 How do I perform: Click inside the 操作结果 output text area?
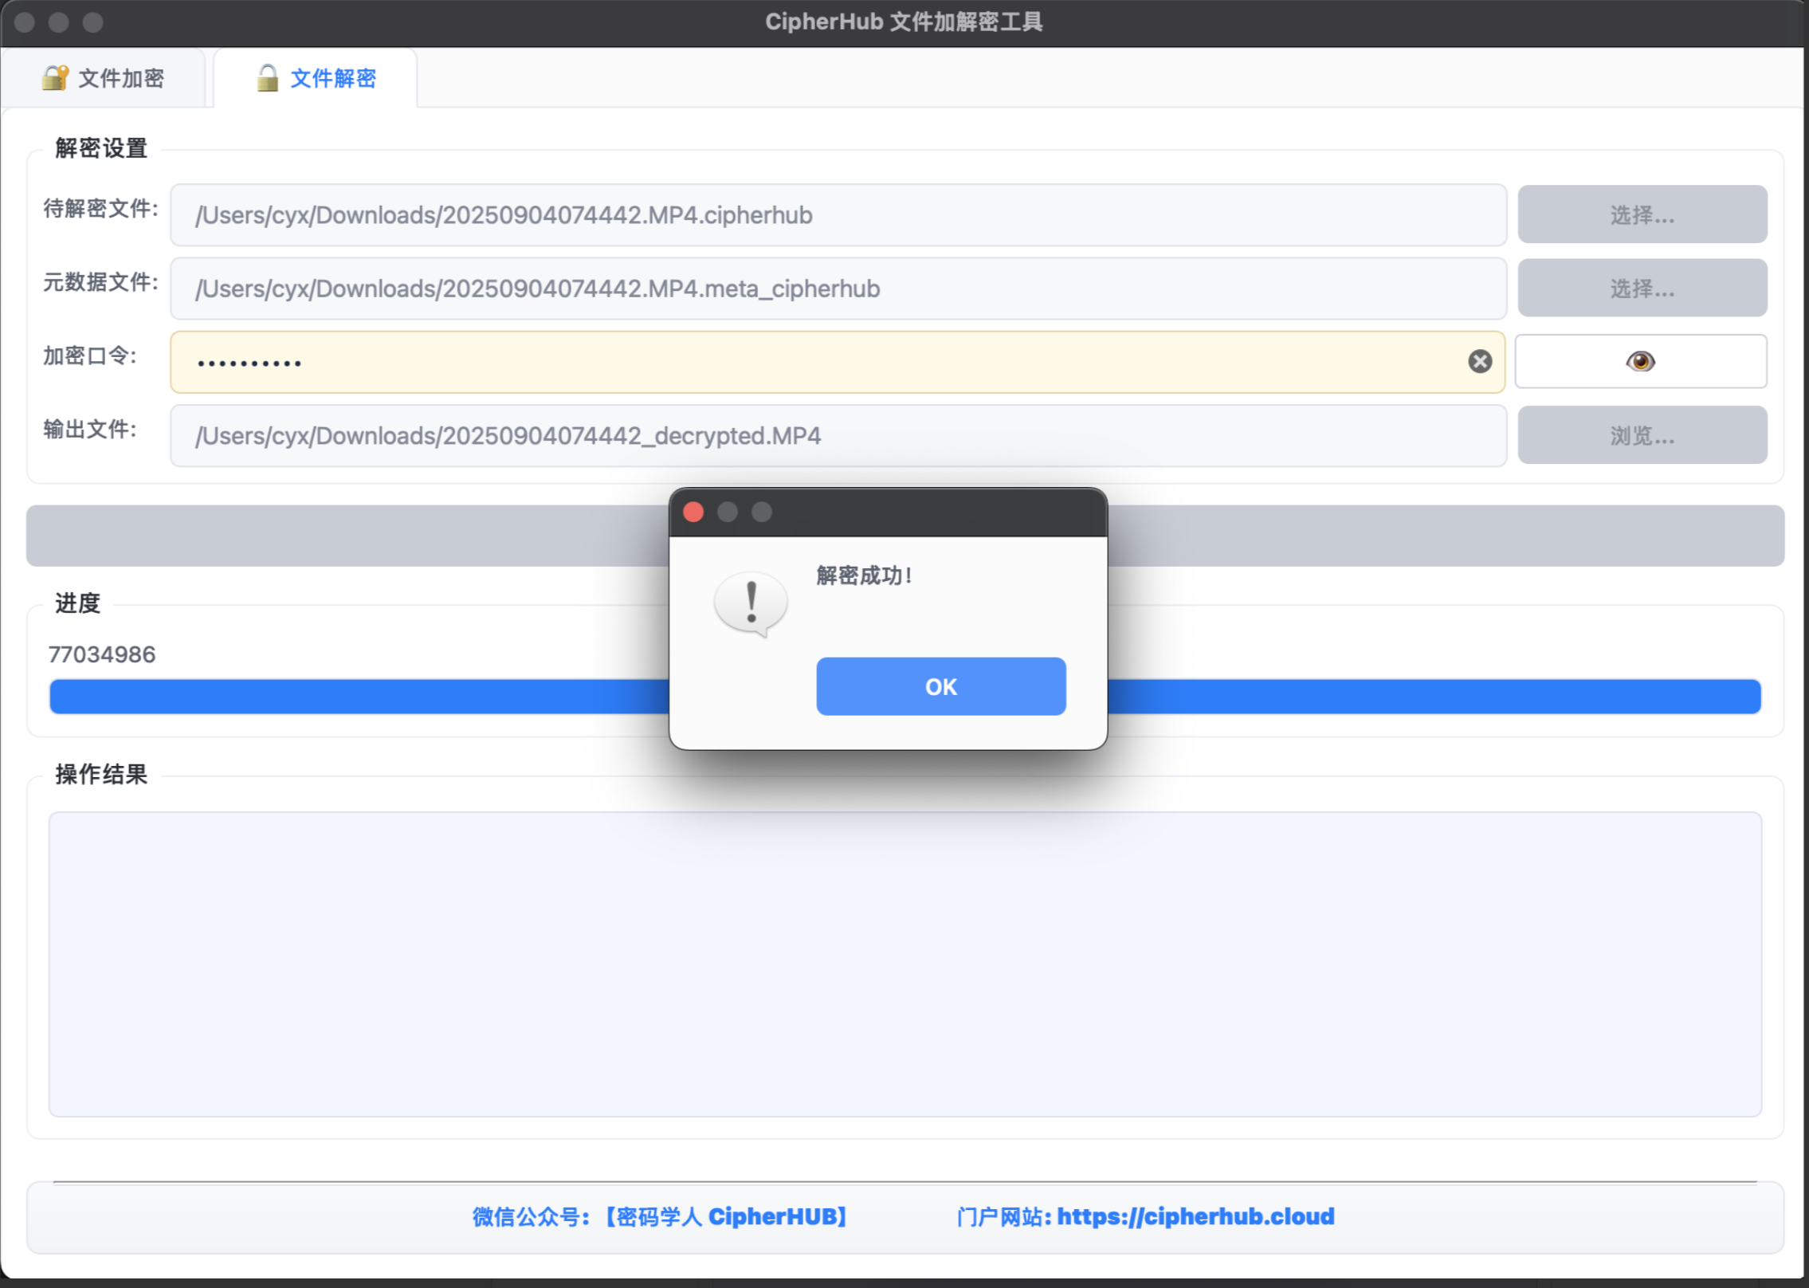(904, 964)
